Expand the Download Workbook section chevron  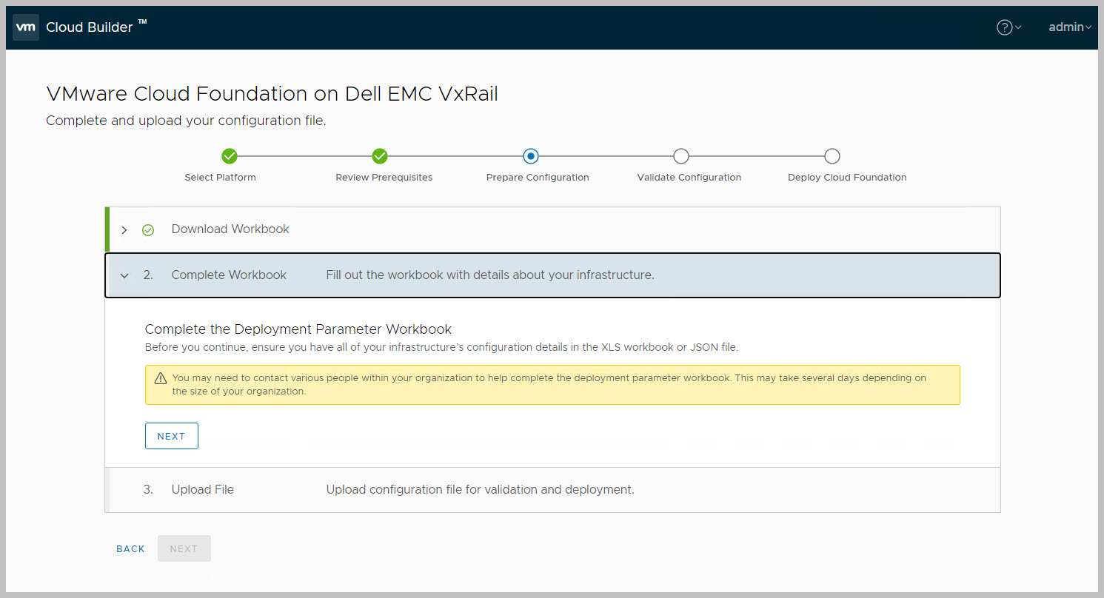tap(124, 230)
